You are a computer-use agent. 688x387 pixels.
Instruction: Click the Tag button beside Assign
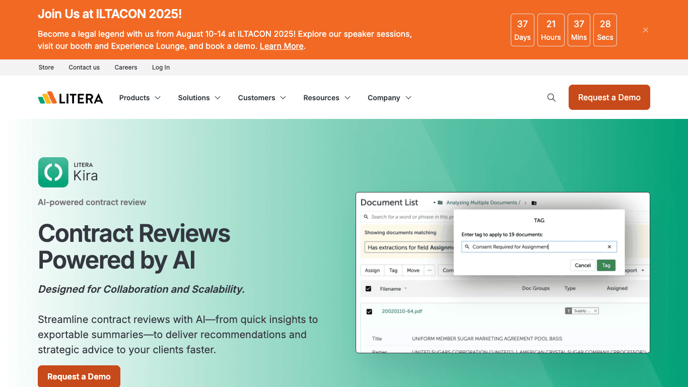click(393, 271)
